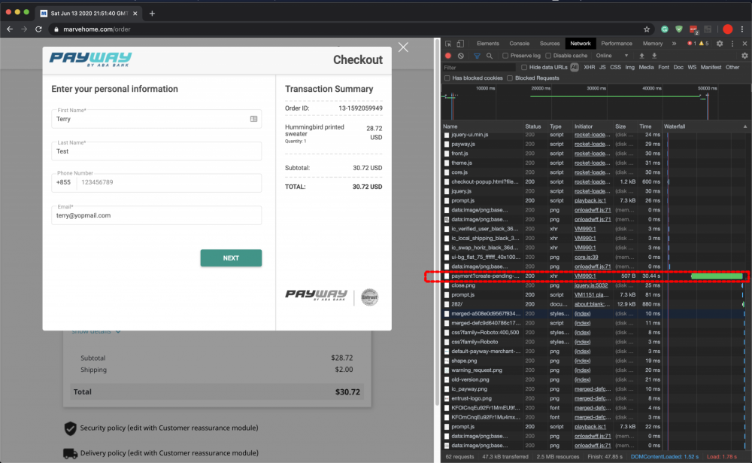
Task: Enable the Preserve log checkbox
Action: [505, 56]
